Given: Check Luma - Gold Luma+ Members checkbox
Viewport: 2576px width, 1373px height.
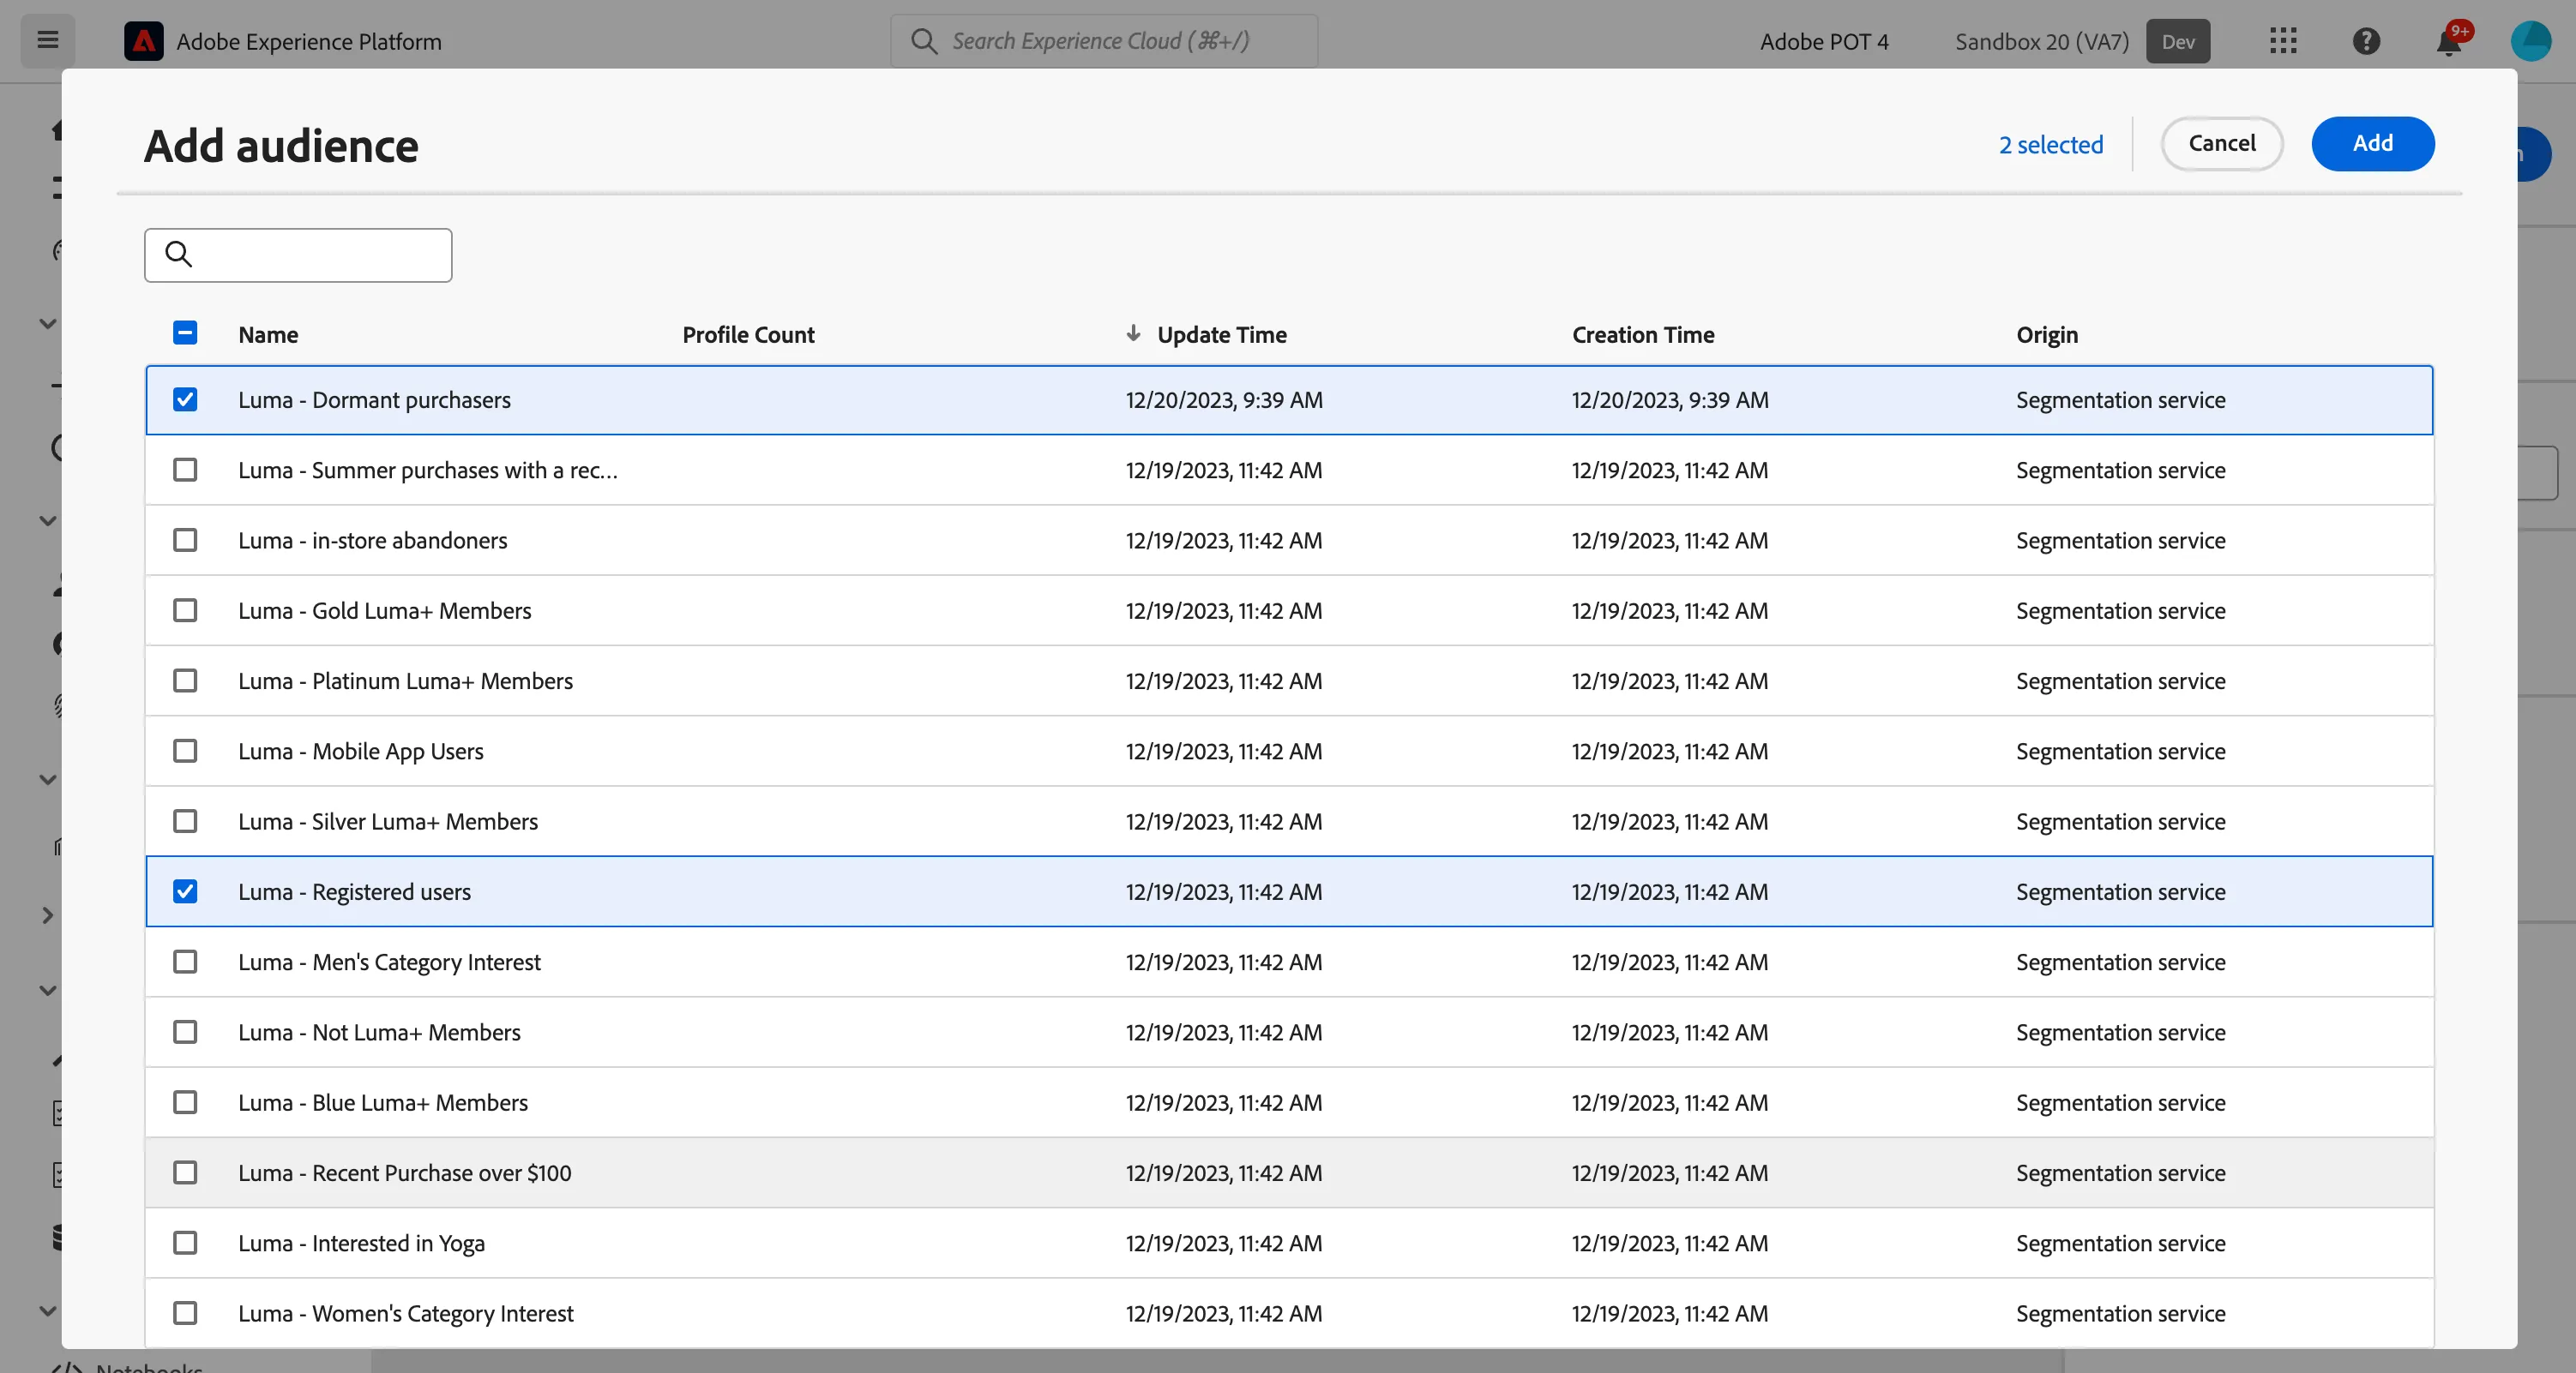Looking at the screenshot, I should [x=185, y=610].
